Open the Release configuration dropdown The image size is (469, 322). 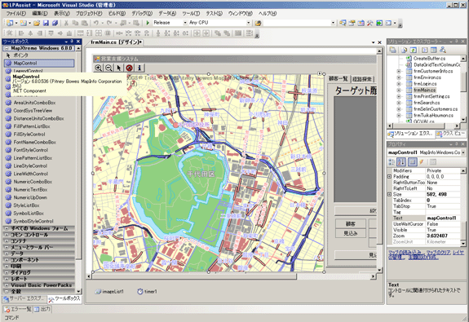tap(185, 23)
